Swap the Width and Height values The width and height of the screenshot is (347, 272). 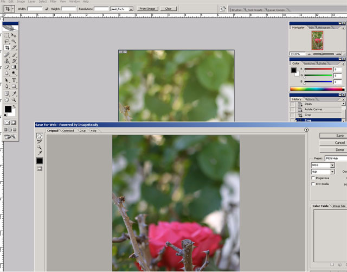click(x=47, y=9)
